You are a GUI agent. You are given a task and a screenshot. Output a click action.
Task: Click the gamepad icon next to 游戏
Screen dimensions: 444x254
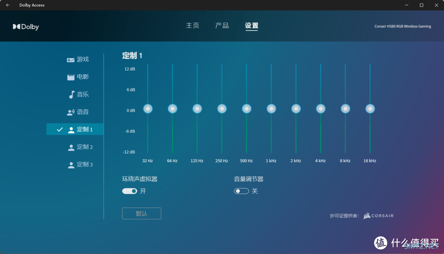click(71, 60)
